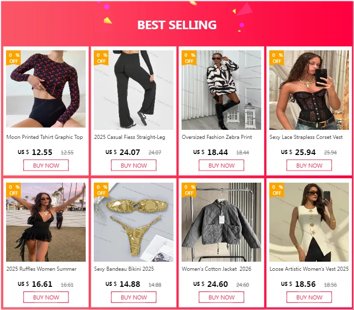Click the 0% OFF badge on Zebra Print item
This screenshot has width=354, height=310.
[x=189, y=58]
